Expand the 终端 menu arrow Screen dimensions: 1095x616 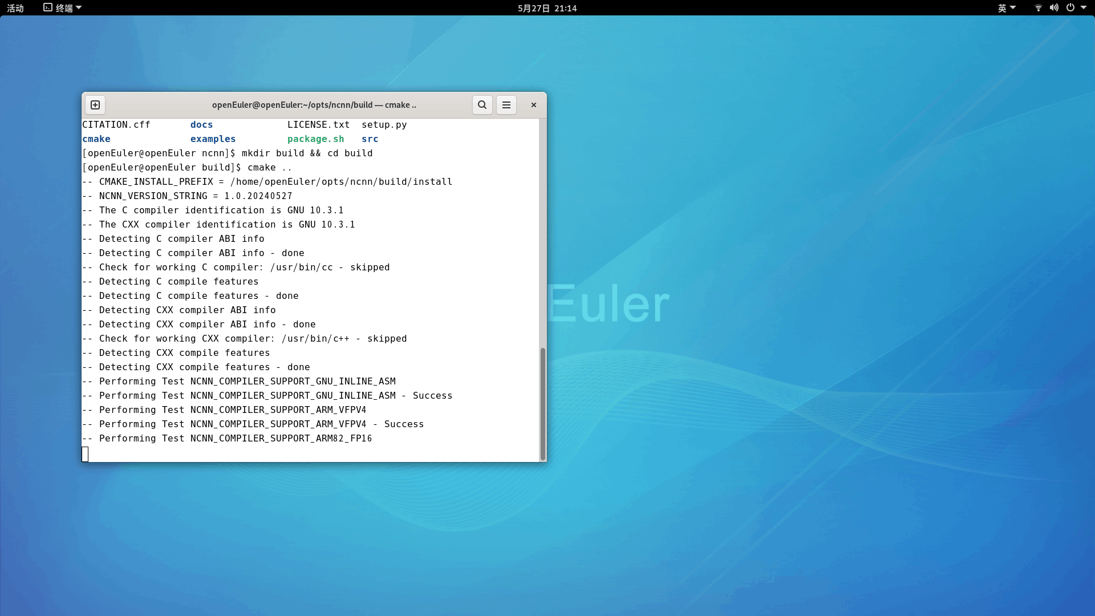tap(79, 8)
